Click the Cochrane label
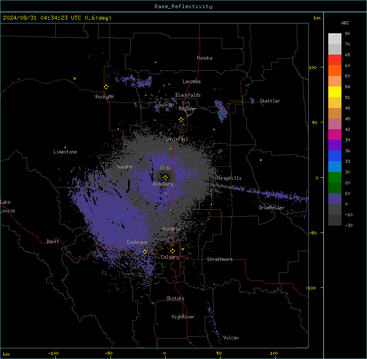This screenshot has width=367, height=359. pos(137,242)
